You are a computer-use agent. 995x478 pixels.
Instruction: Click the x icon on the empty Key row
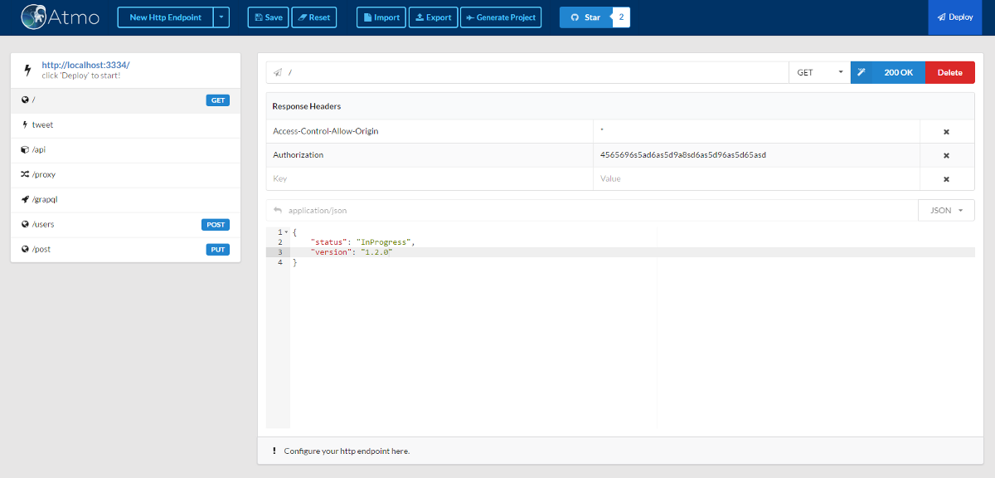tap(946, 179)
